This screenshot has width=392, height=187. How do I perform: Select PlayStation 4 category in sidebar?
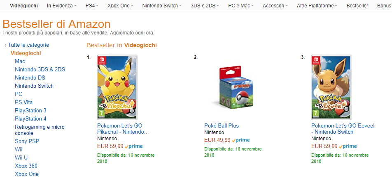click(30, 119)
